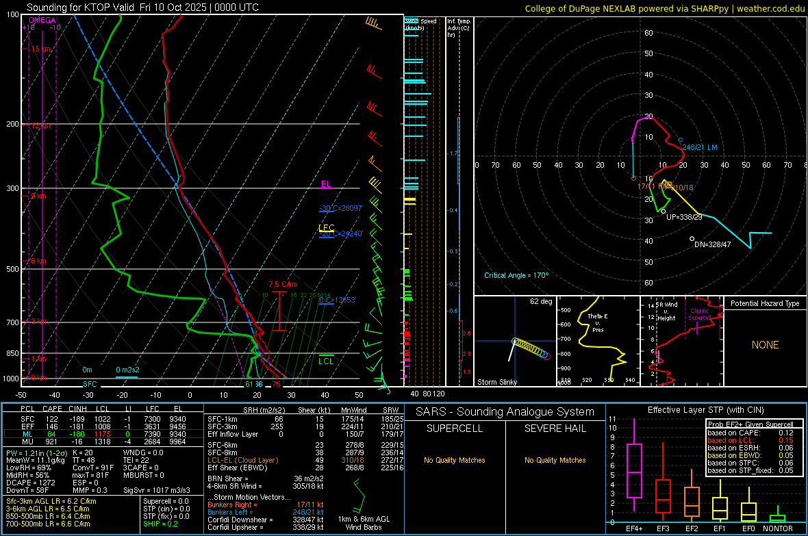Click the "based on CAPE: 0.12" line

coord(750,433)
